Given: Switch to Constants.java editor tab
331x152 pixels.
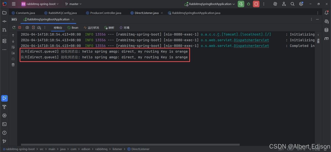Looking at the screenshot, I should pos(23,13).
